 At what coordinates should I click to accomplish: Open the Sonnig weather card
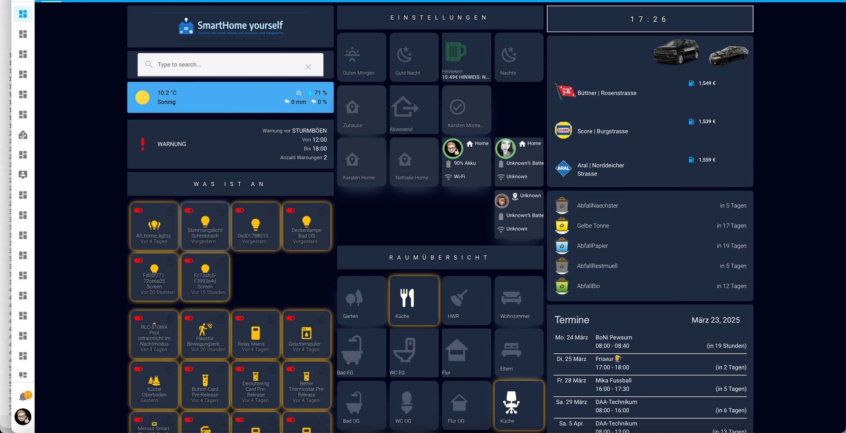pyautogui.click(x=230, y=97)
